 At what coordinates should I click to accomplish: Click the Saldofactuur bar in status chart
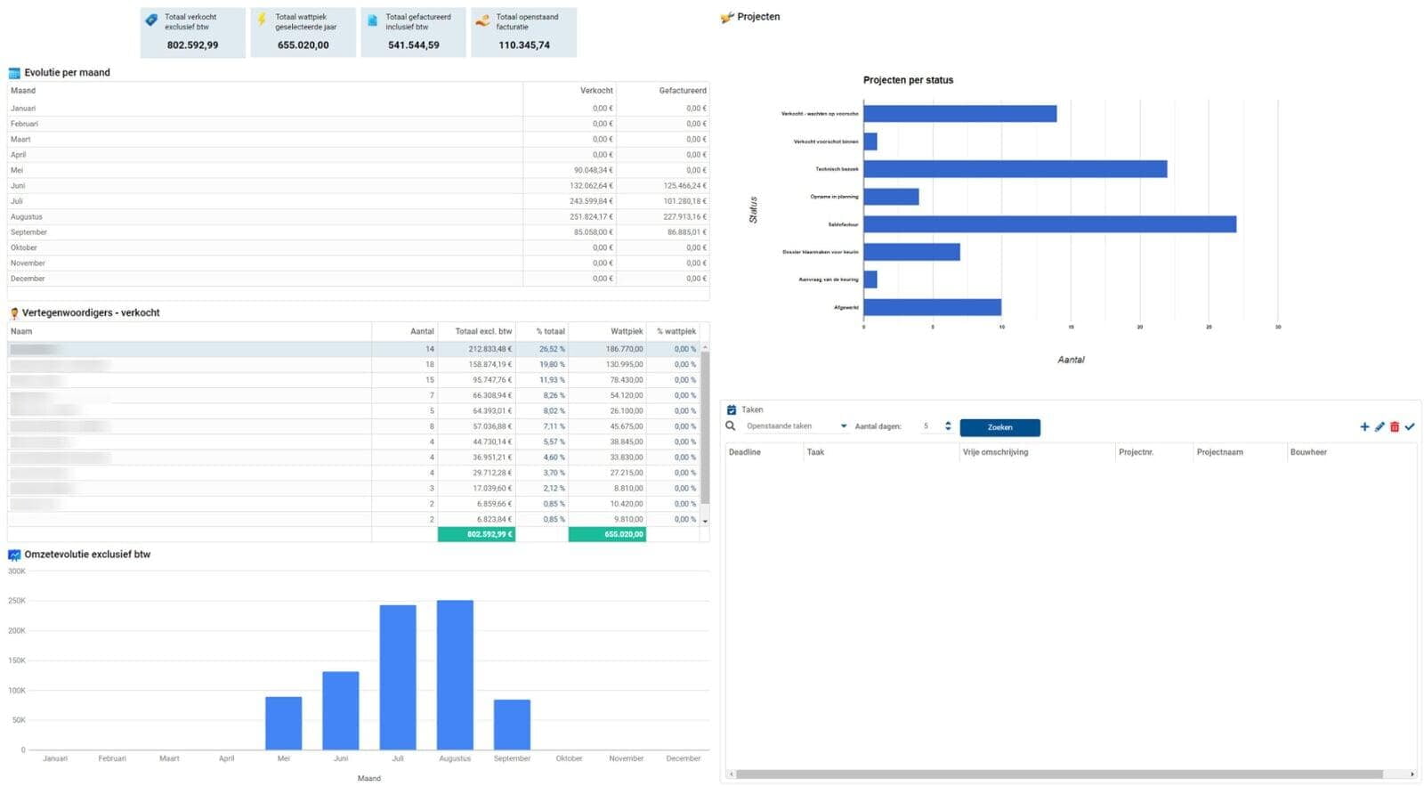tap(1049, 224)
